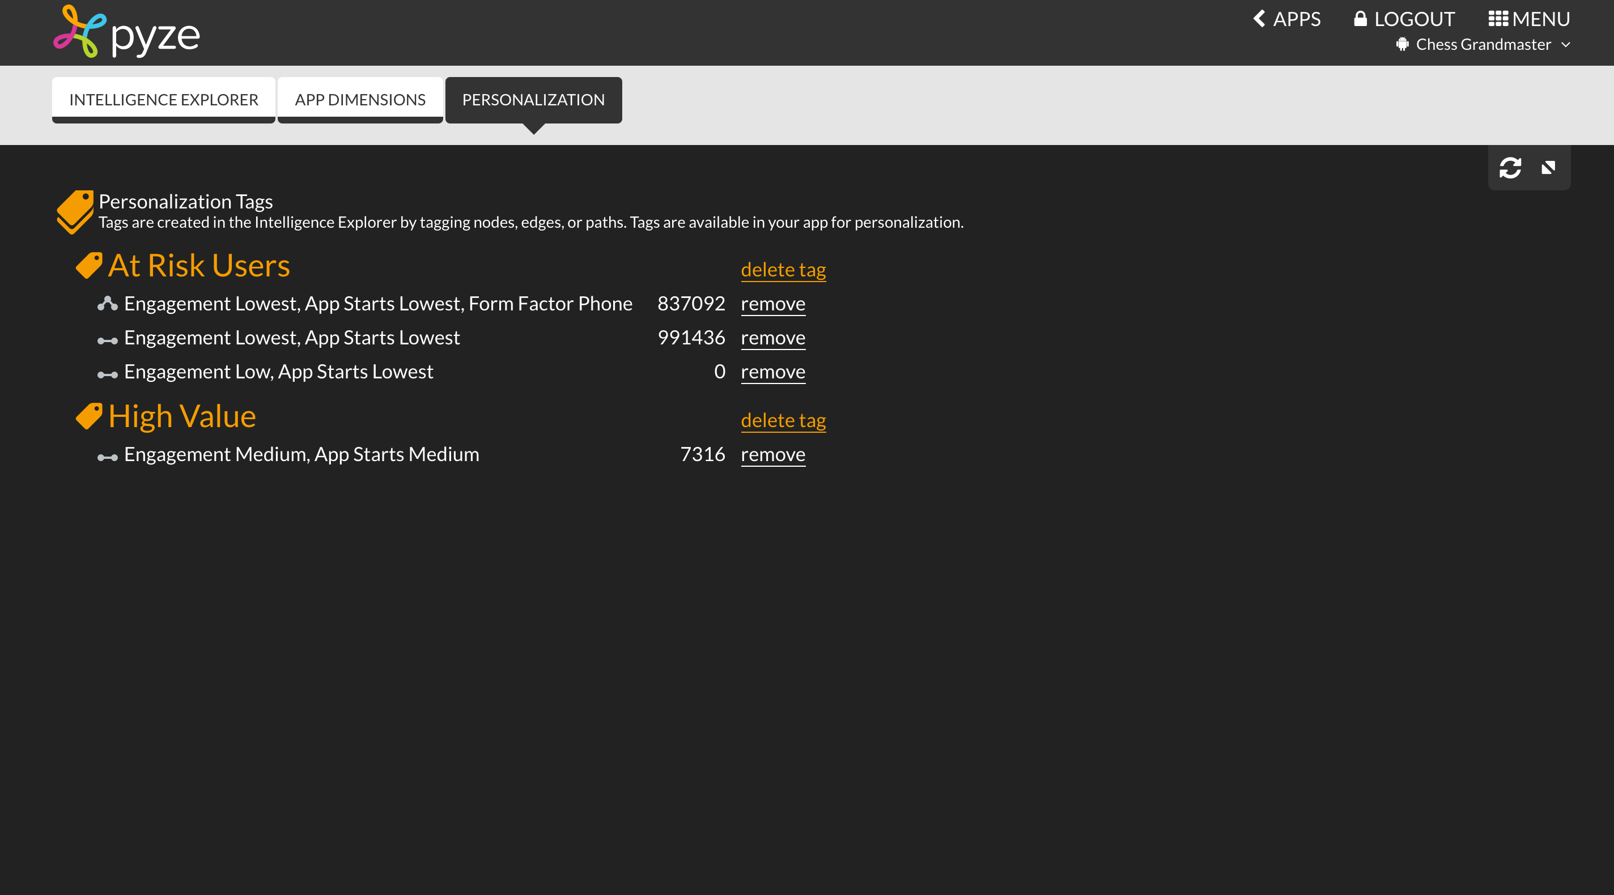Go back to APPS
1614x895 pixels.
(x=1286, y=19)
